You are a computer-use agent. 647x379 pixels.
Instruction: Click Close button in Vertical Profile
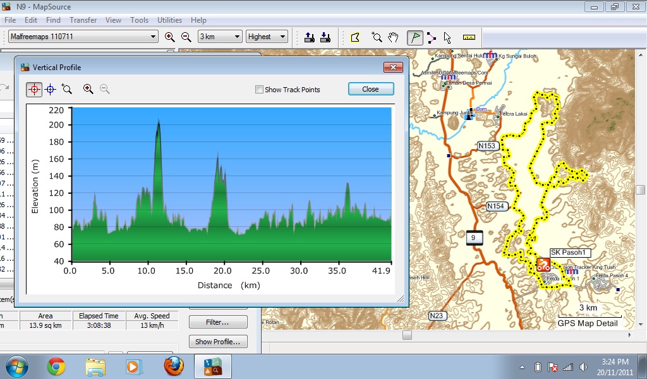(x=370, y=89)
